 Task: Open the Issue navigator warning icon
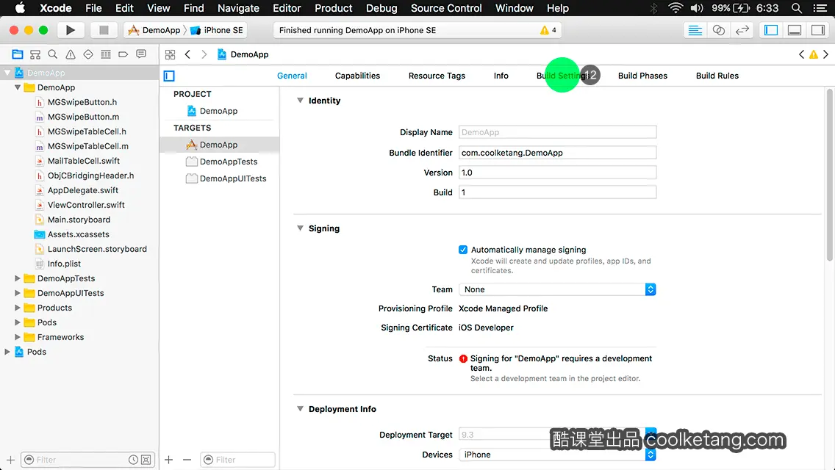pos(71,54)
